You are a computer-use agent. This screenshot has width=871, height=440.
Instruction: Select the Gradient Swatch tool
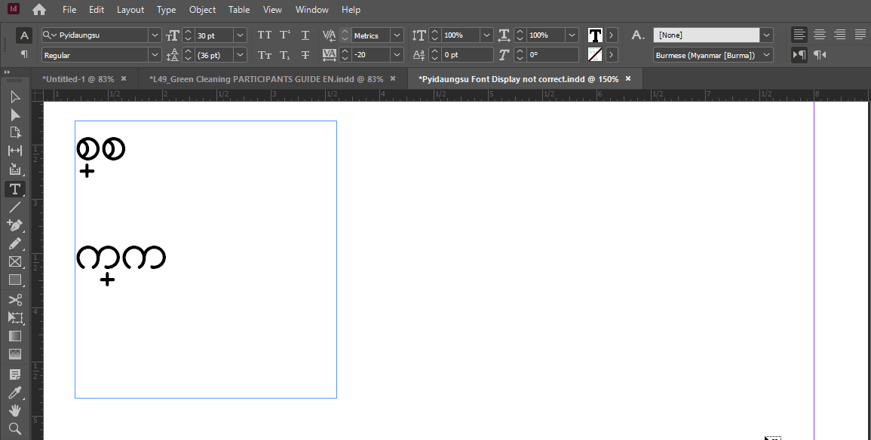coord(15,336)
